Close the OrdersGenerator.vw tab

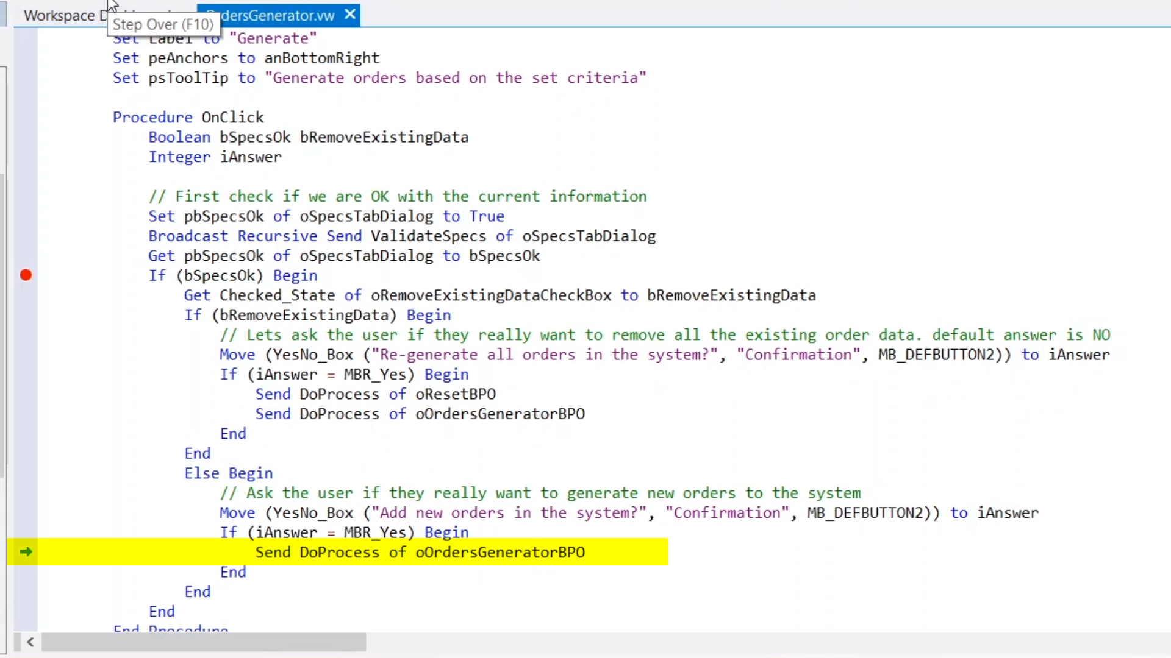[x=350, y=15]
